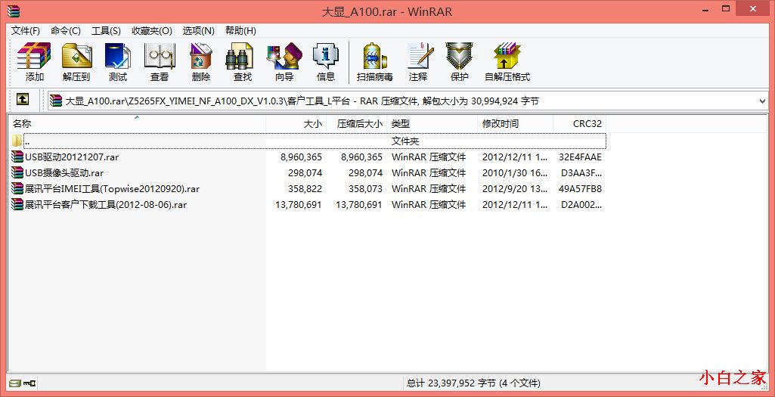The image size is (775, 397).
Task: Click modified date 2010/1/30 cell
Action: [x=515, y=173]
